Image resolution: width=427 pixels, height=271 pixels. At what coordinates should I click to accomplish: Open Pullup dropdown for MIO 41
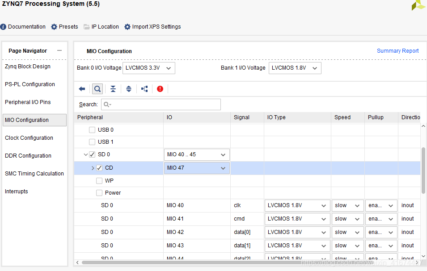click(x=381, y=219)
